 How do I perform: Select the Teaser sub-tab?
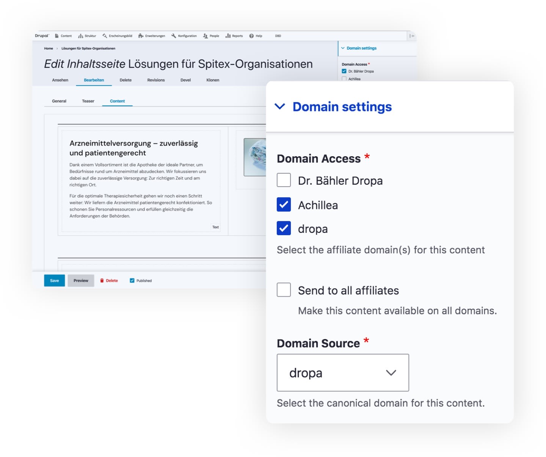88,101
